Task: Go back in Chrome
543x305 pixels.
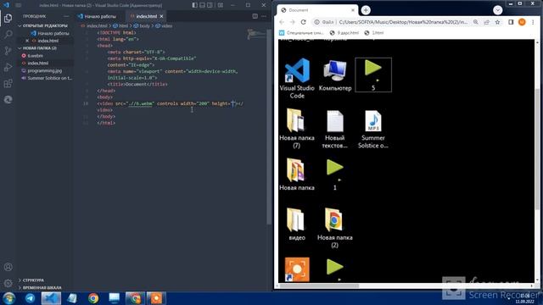Action: pyautogui.click(x=282, y=22)
